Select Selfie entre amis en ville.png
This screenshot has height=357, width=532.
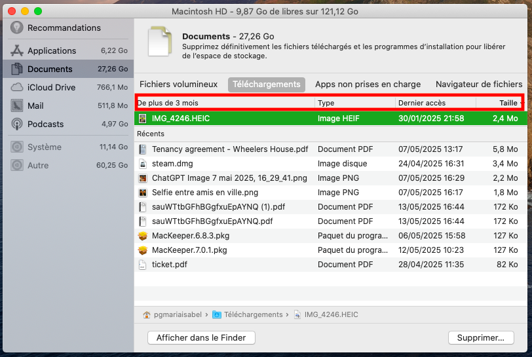pyautogui.click(x=205, y=193)
